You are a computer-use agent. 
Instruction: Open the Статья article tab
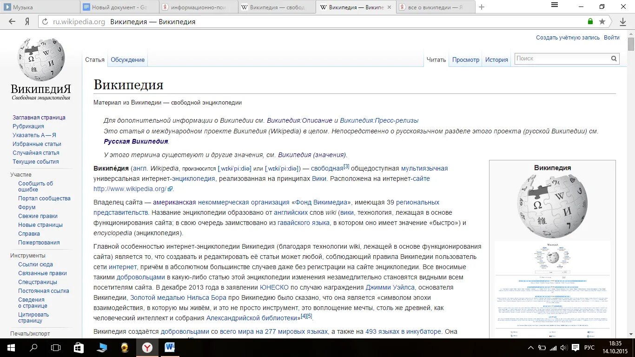[95, 60]
